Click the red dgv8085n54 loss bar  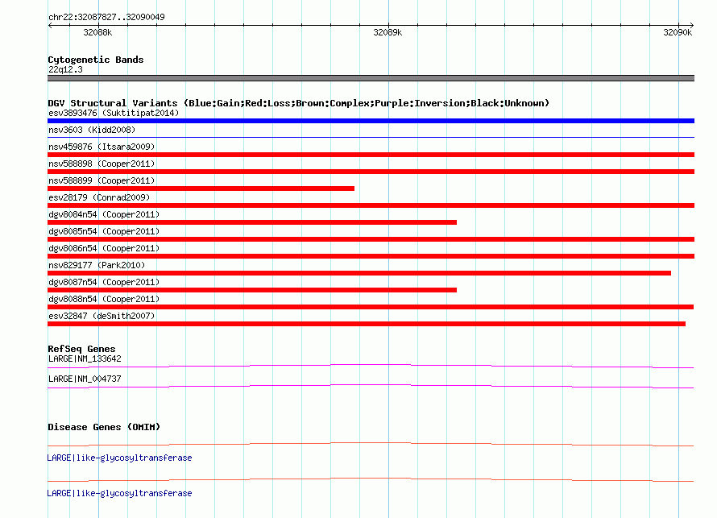pos(371,239)
